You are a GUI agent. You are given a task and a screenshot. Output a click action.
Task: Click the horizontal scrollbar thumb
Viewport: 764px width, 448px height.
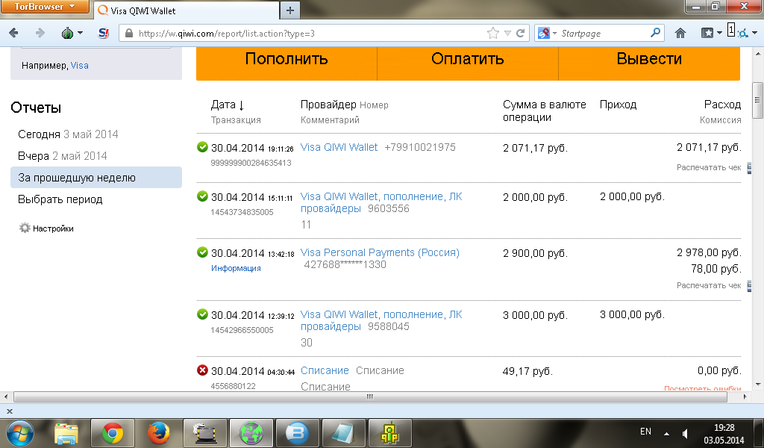(370, 396)
